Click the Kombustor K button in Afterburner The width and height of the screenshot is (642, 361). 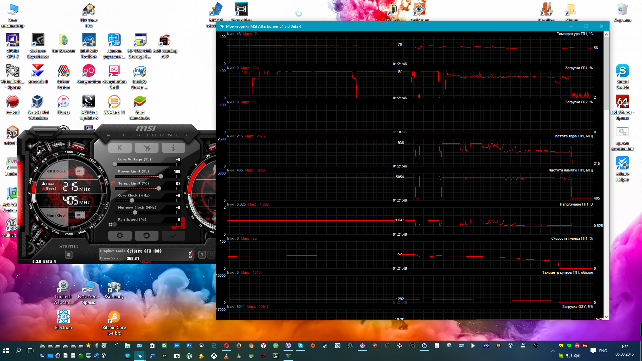tap(120, 148)
